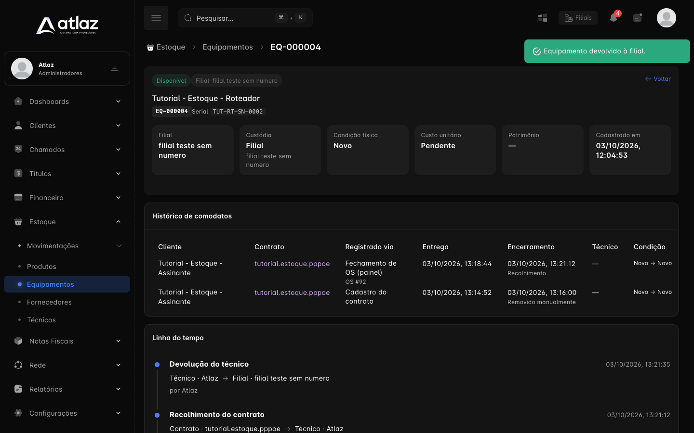Click the Voltar back link
Screen dimensions: 694x433
[x=658, y=79]
